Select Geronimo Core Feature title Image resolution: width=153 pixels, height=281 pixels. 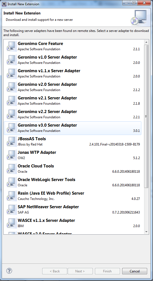click(40, 44)
